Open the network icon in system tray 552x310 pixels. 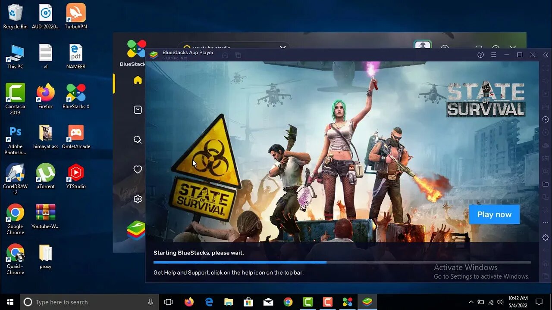(x=491, y=302)
